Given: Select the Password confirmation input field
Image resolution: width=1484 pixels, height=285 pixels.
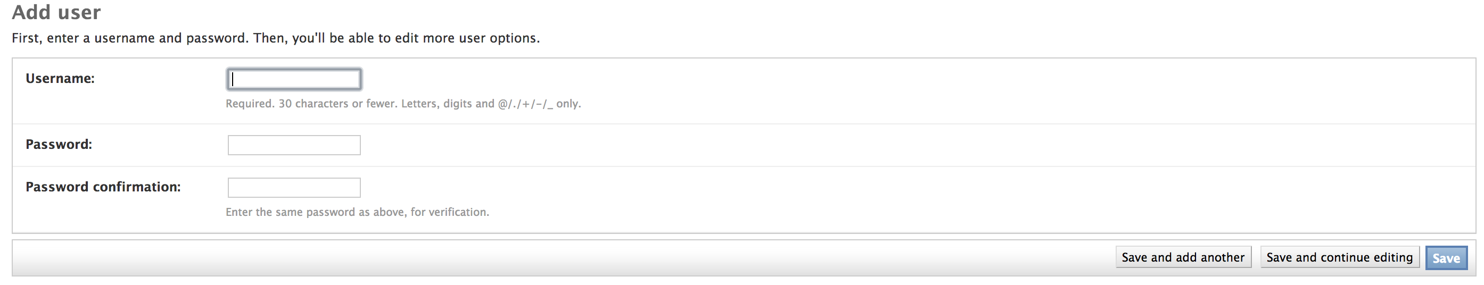Looking at the screenshot, I should pyautogui.click(x=294, y=188).
